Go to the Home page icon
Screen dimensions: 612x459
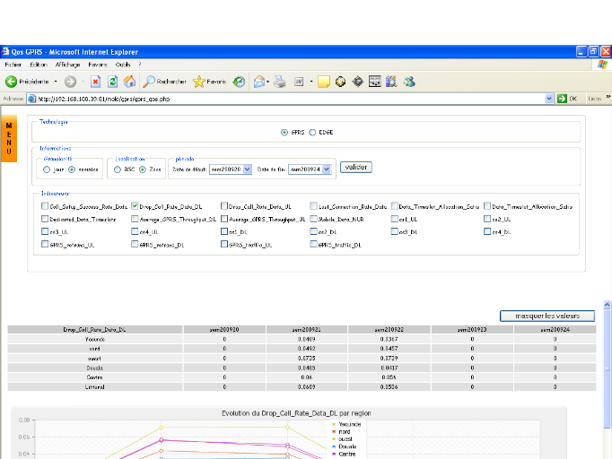coord(129,82)
